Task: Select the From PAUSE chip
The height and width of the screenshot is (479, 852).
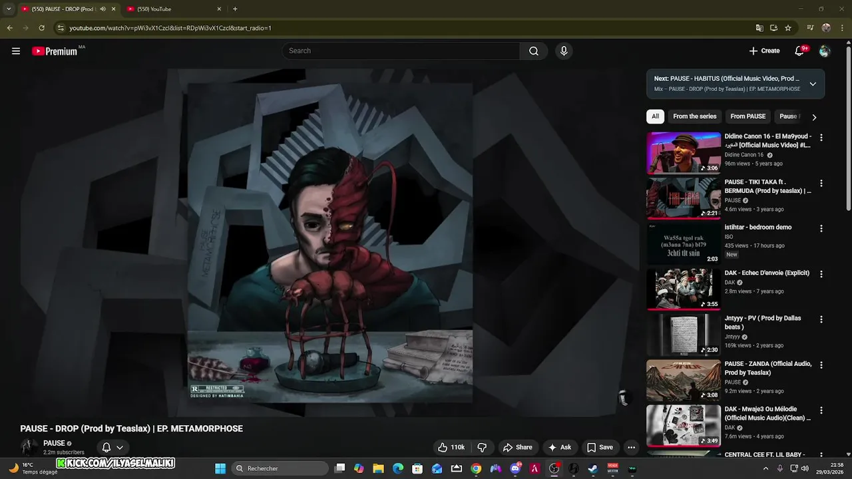Action: (748, 116)
